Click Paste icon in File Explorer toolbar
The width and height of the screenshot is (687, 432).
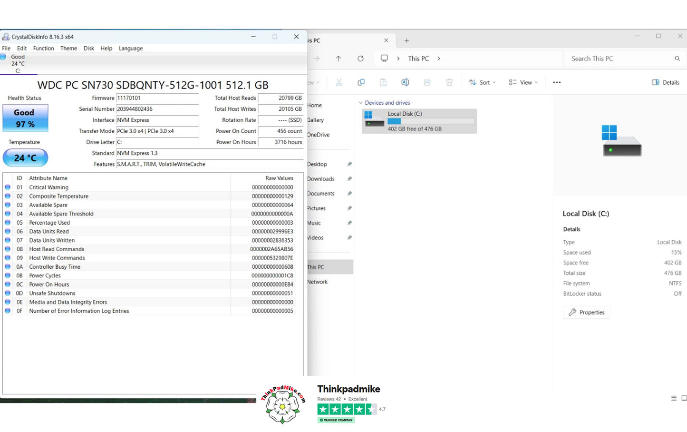click(x=383, y=82)
